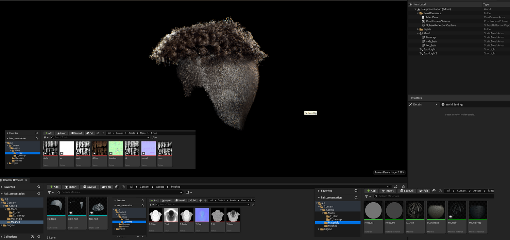Click Import button above Search Materials field

(387, 191)
